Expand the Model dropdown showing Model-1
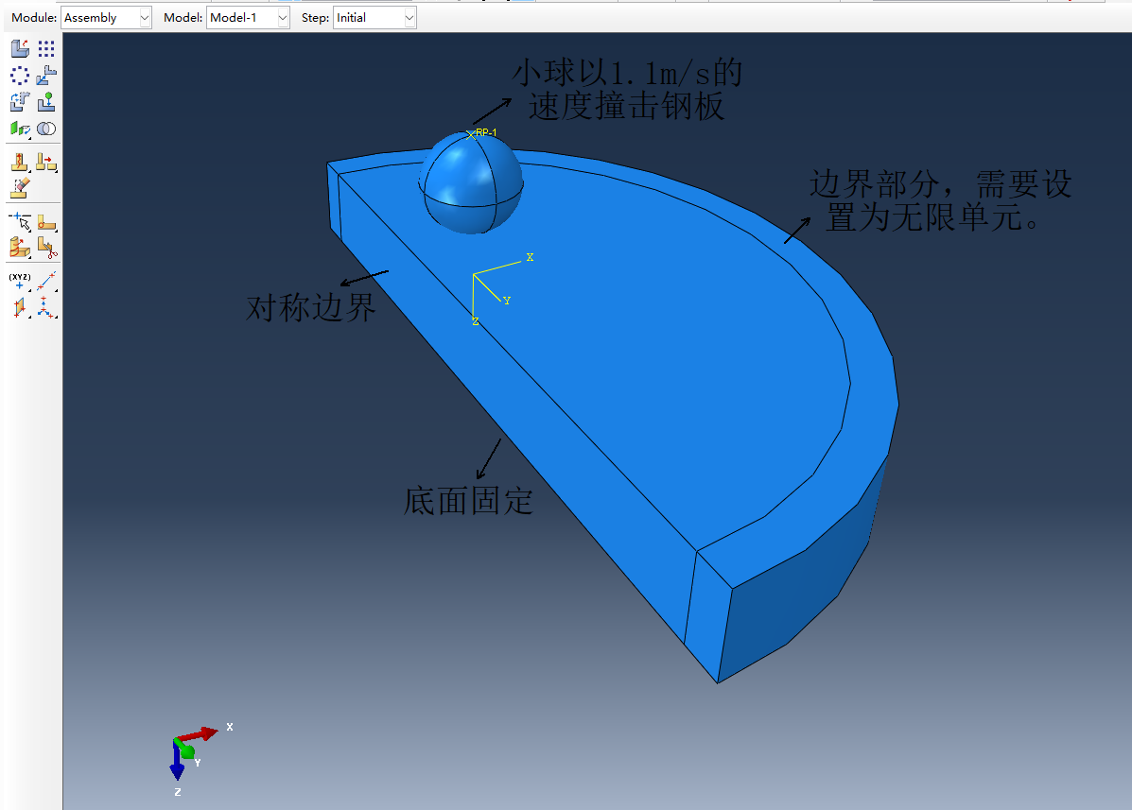1132x810 pixels. (247, 18)
